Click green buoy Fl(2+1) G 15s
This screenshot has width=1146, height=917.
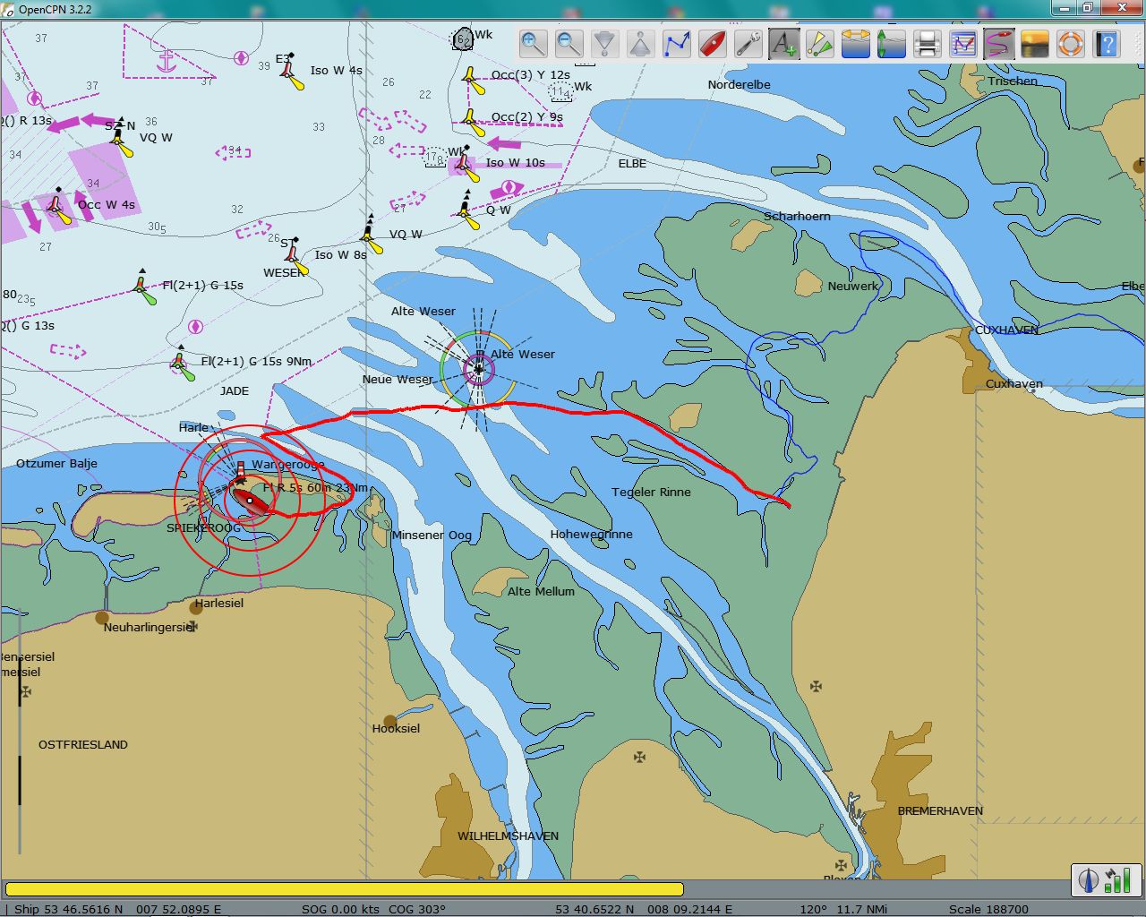143,288
